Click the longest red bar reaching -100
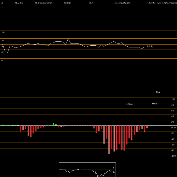 (x=109, y=140)
